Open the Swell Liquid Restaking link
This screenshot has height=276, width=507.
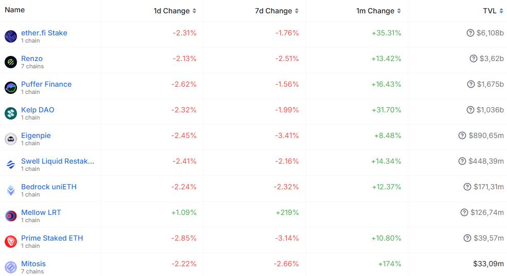[x=58, y=161]
